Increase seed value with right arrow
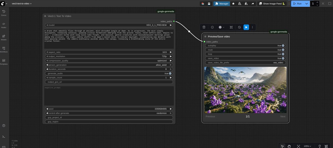 171,109
